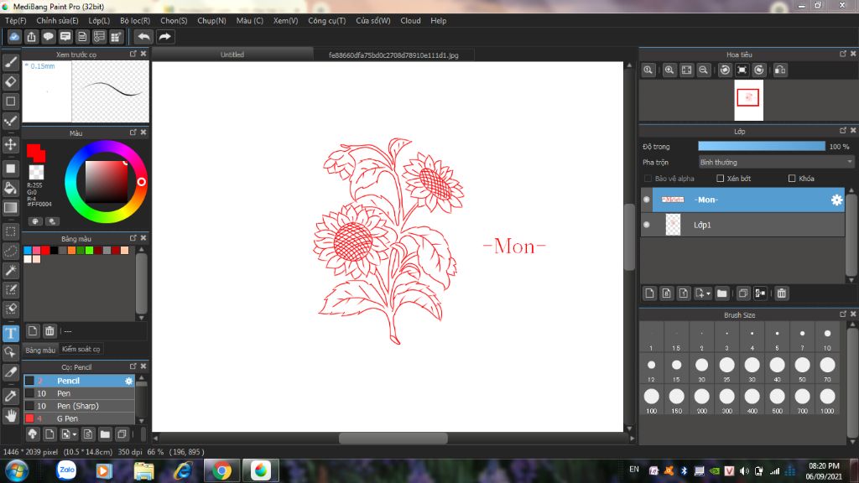Zoom in using the navigator magnifier plus icon
859x483 pixels.
tap(669, 70)
